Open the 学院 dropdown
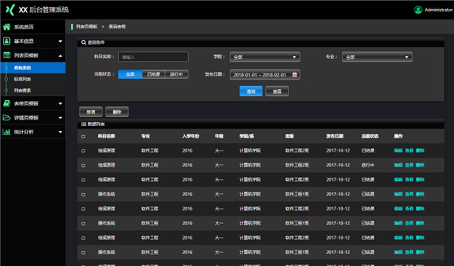This screenshot has height=266, width=454. [265, 57]
